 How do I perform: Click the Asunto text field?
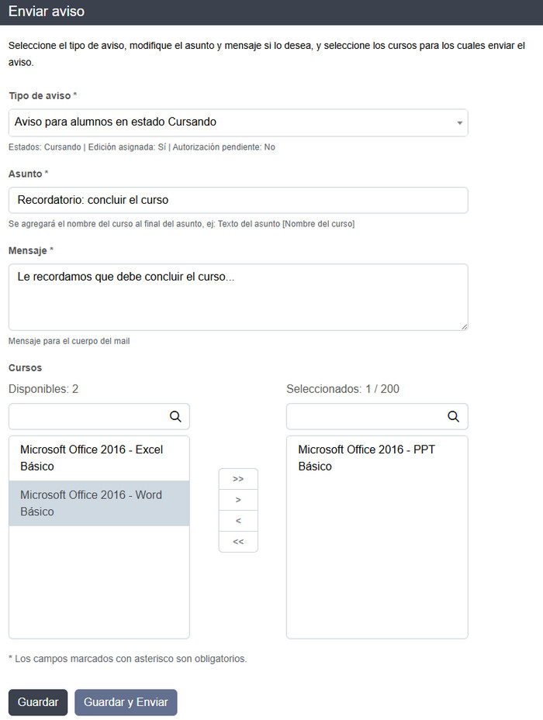click(x=238, y=200)
